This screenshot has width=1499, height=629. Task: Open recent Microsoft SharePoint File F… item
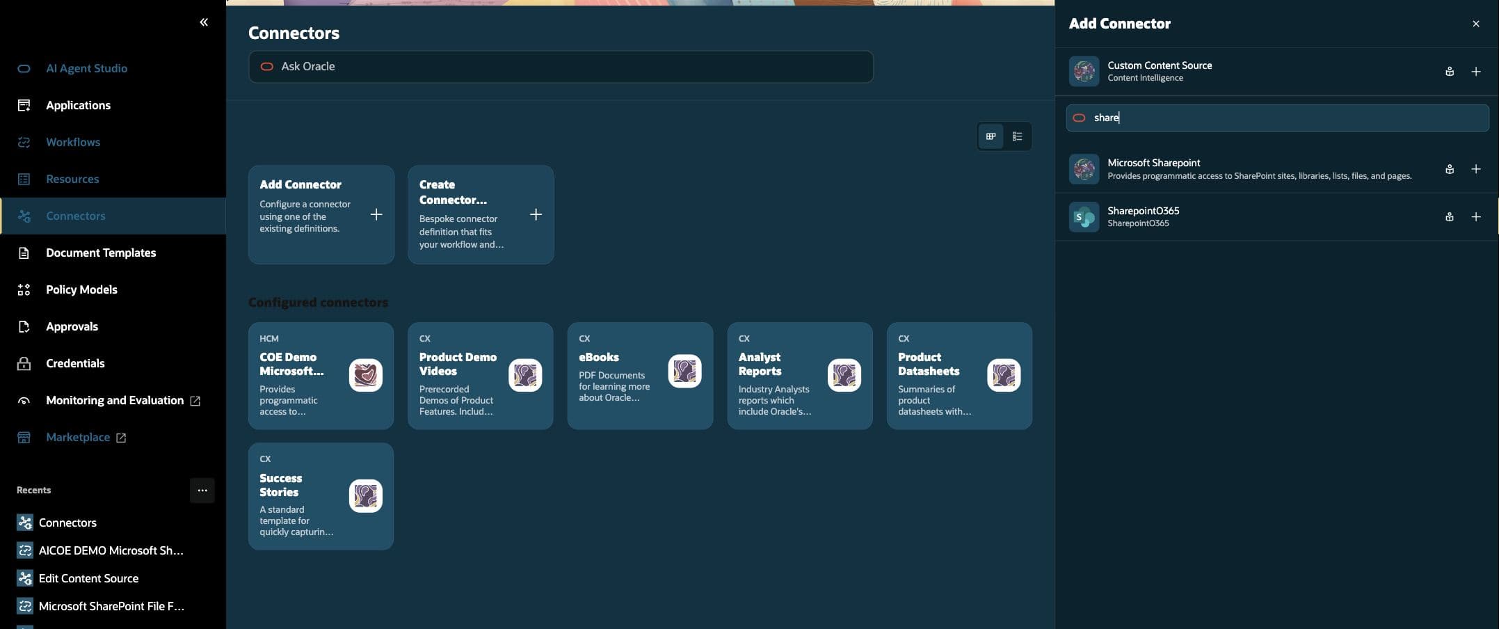(111, 606)
